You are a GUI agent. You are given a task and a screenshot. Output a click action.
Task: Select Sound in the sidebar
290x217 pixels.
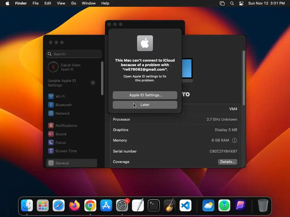(x=72, y=134)
